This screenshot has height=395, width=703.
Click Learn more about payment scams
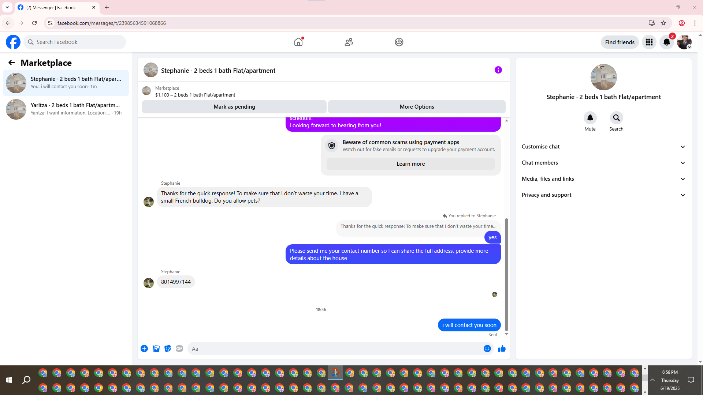pyautogui.click(x=411, y=164)
